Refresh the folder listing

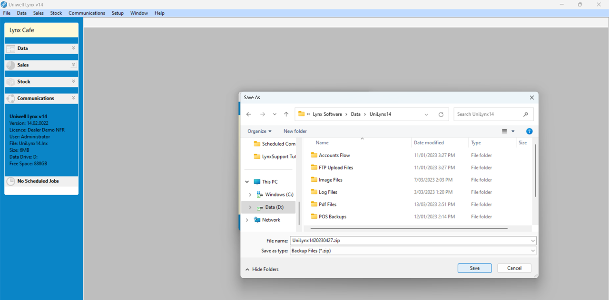click(x=441, y=114)
